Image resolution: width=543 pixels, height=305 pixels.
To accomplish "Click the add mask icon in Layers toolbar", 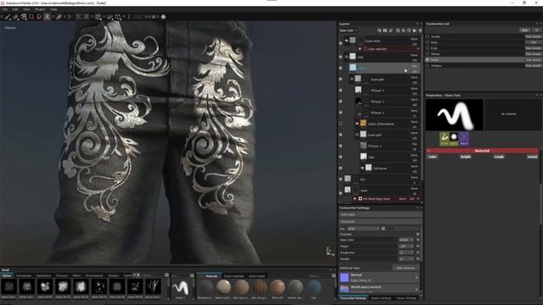I will 385,30.
